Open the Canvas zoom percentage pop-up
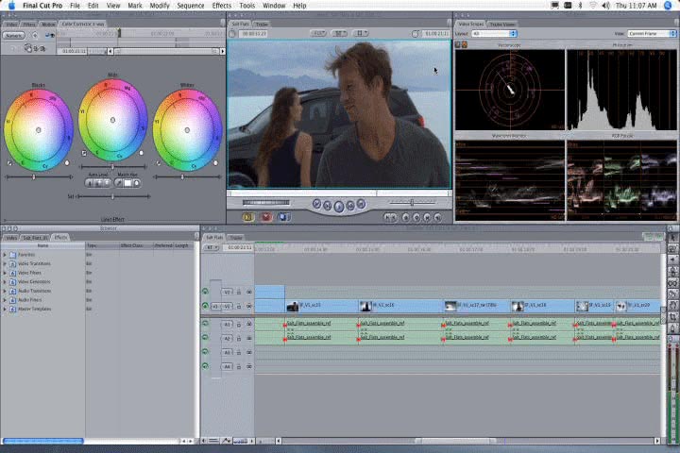Viewport: 680px width, 453px height. pos(318,33)
